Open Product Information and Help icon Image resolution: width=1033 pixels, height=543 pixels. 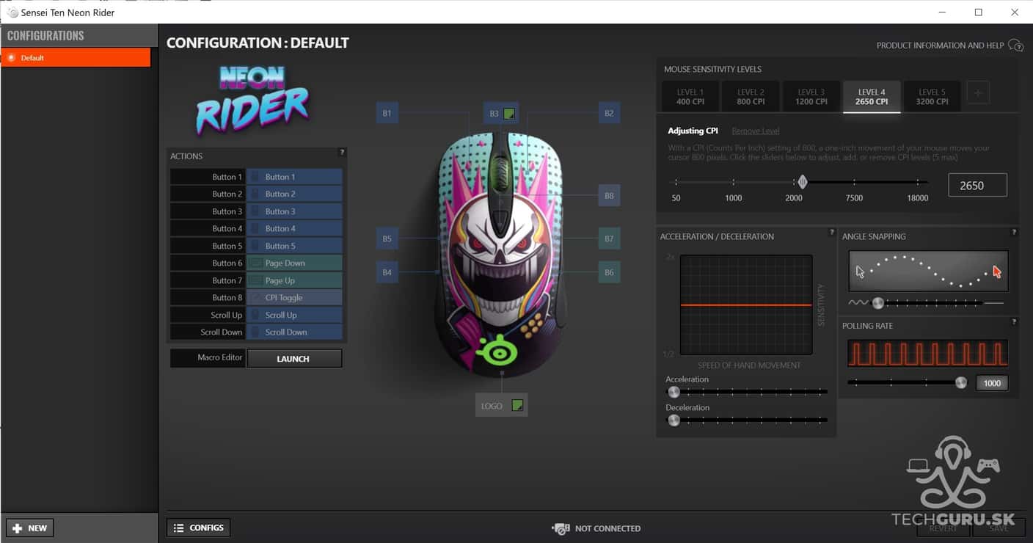click(1015, 45)
